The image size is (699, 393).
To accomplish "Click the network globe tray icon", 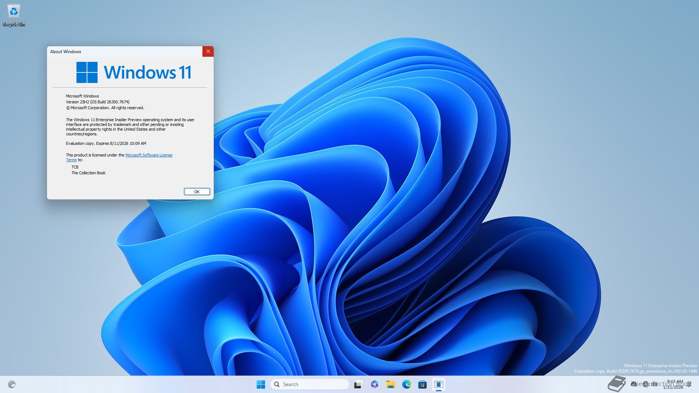I will tap(645, 384).
